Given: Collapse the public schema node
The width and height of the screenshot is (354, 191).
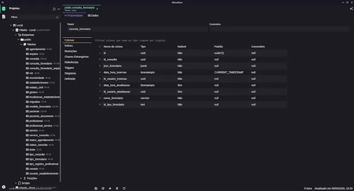Looking at the screenshot, I should click(19, 40).
